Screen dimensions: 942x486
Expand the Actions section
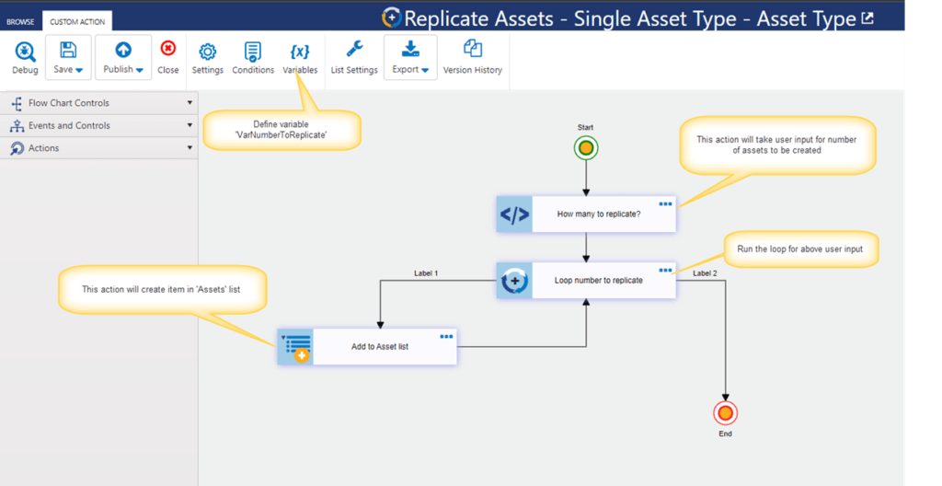point(98,148)
